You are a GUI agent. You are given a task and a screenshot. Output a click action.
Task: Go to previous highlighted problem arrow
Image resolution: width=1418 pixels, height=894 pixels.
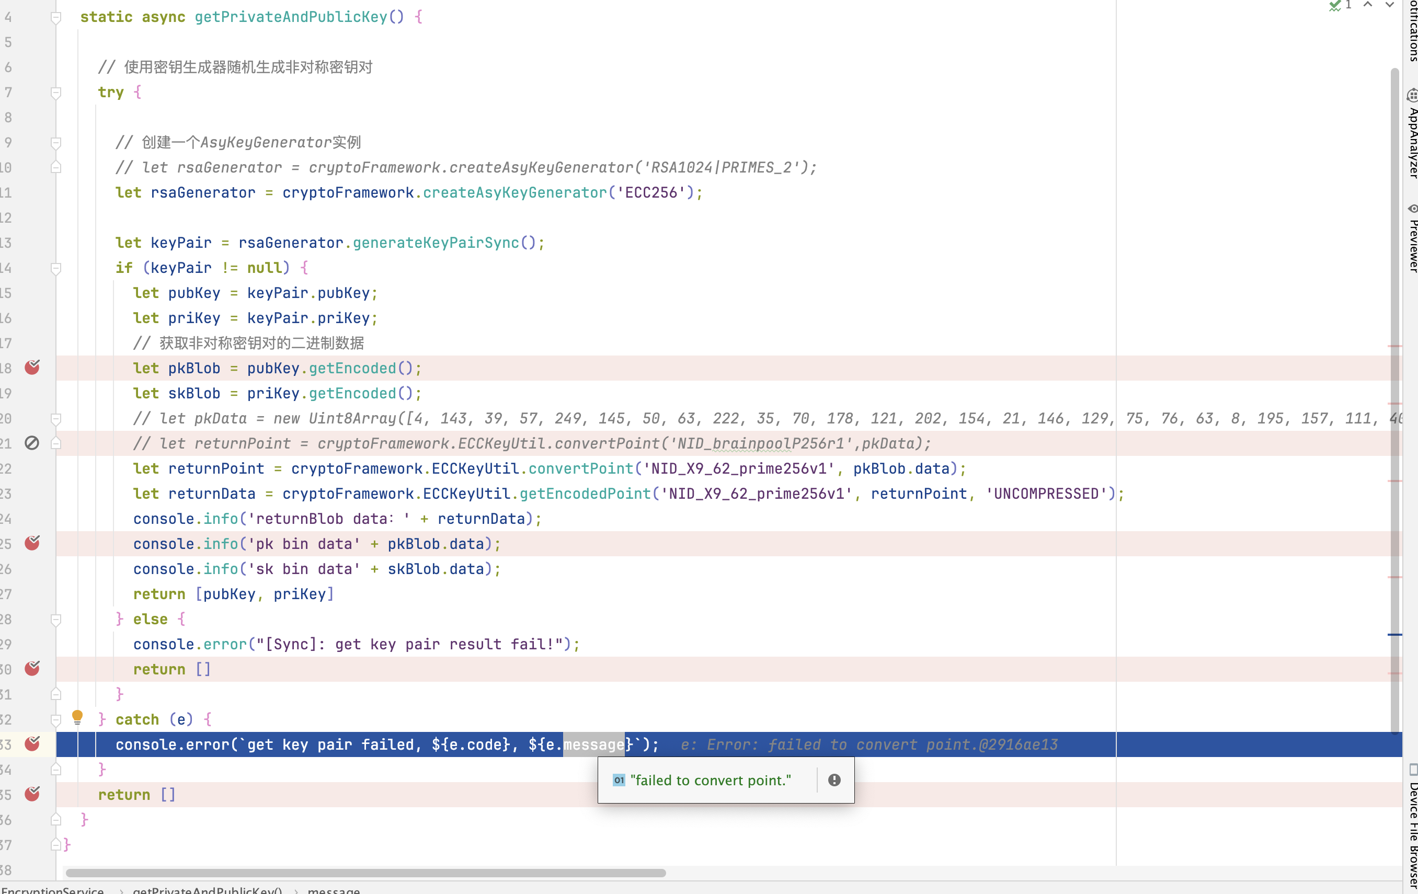point(1368,5)
